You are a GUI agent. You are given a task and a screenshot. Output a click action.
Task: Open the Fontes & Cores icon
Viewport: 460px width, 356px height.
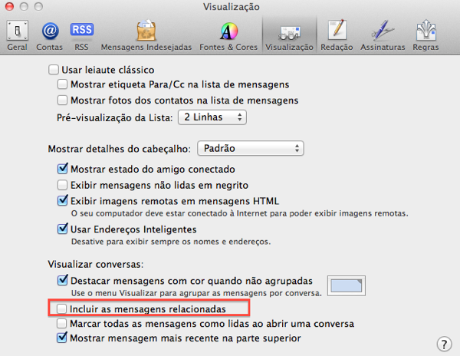[x=228, y=31]
